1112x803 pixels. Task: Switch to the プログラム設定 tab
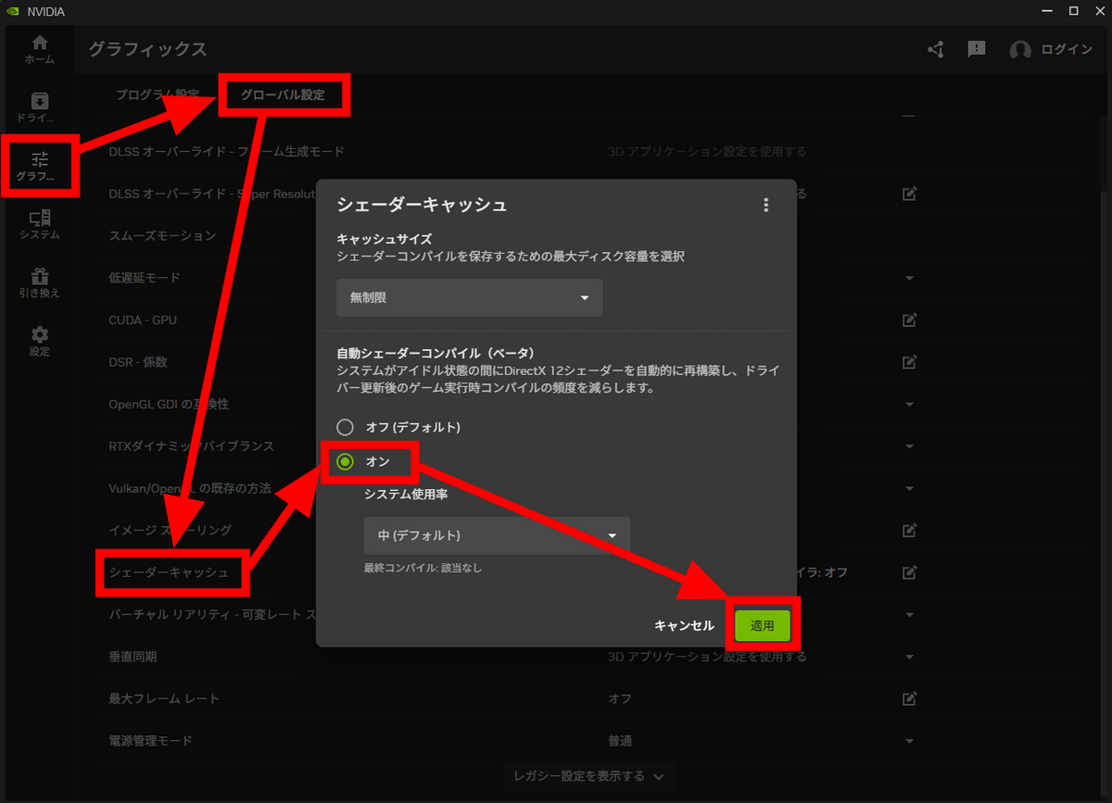click(158, 94)
